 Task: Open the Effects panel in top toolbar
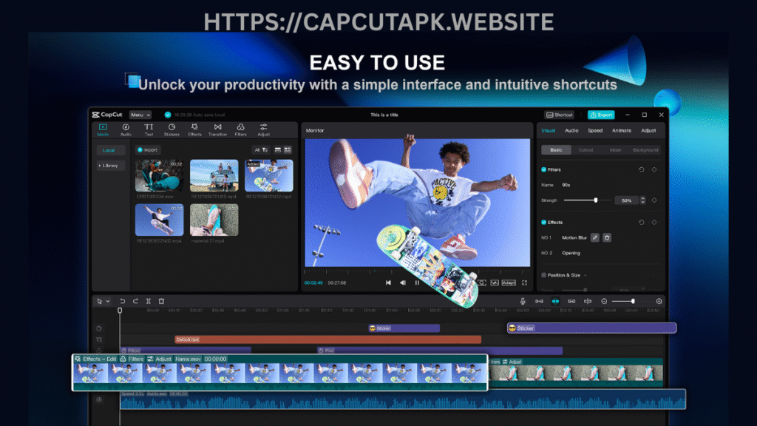(194, 129)
